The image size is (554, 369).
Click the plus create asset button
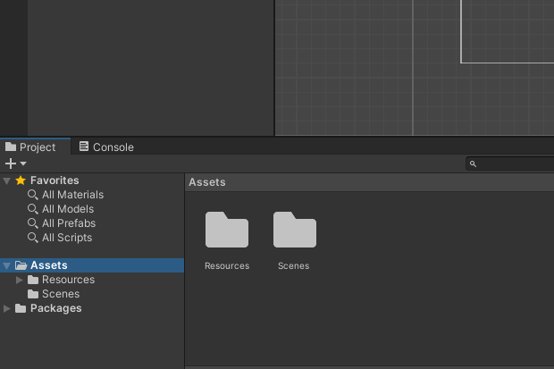(x=11, y=164)
